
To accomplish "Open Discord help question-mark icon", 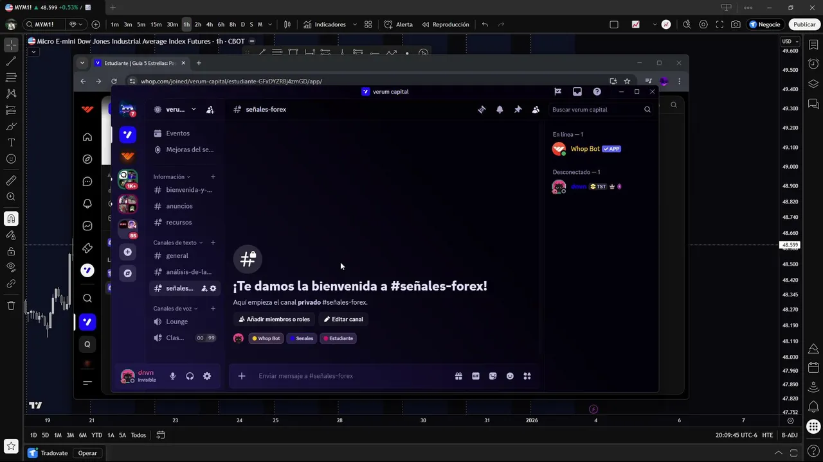I will (x=597, y=92).
